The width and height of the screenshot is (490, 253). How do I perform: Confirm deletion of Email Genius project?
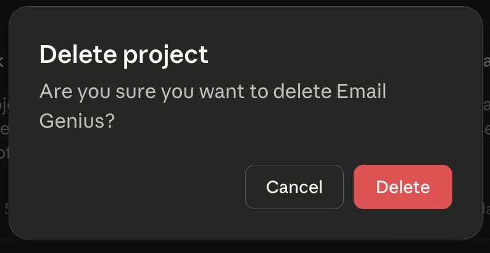click(x=402, y=187)
